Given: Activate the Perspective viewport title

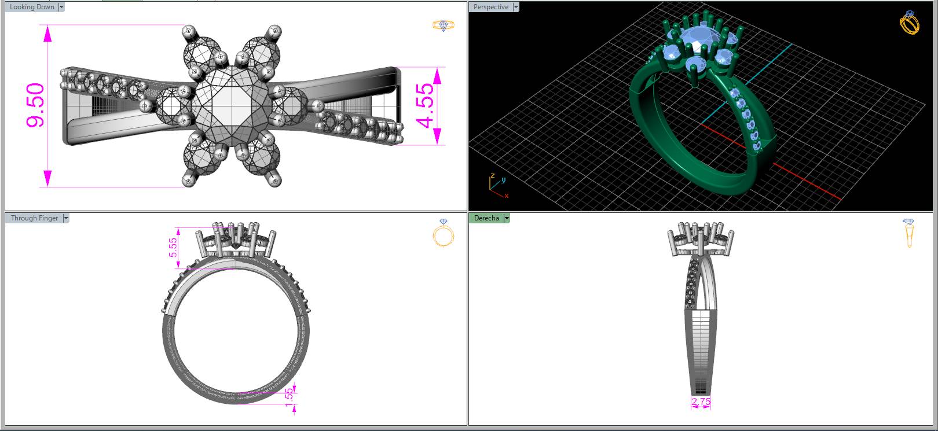Looking at the screenshot, I should 491,7.
